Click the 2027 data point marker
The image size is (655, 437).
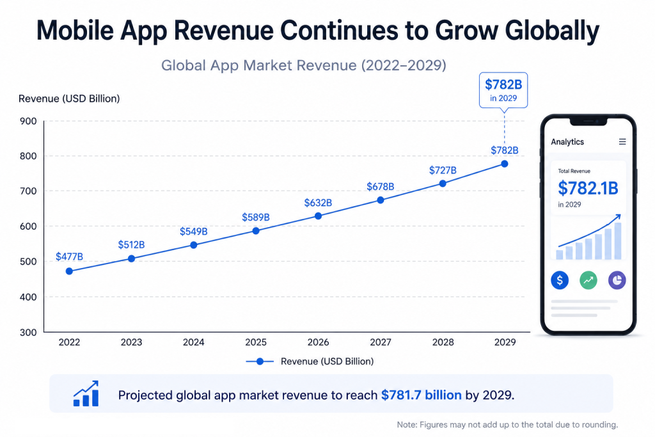(381, 200)
